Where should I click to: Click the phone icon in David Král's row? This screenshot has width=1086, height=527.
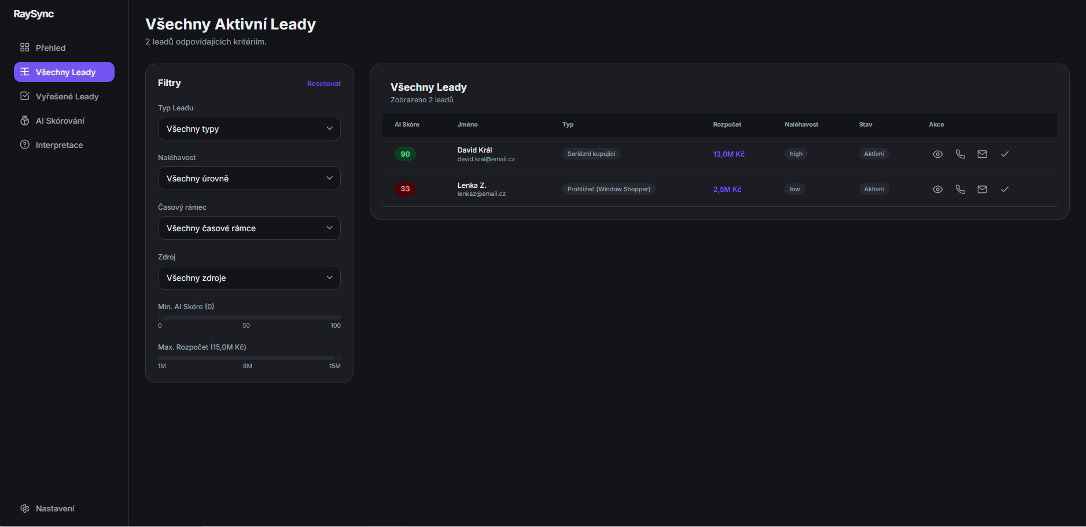tap(960, 154)
